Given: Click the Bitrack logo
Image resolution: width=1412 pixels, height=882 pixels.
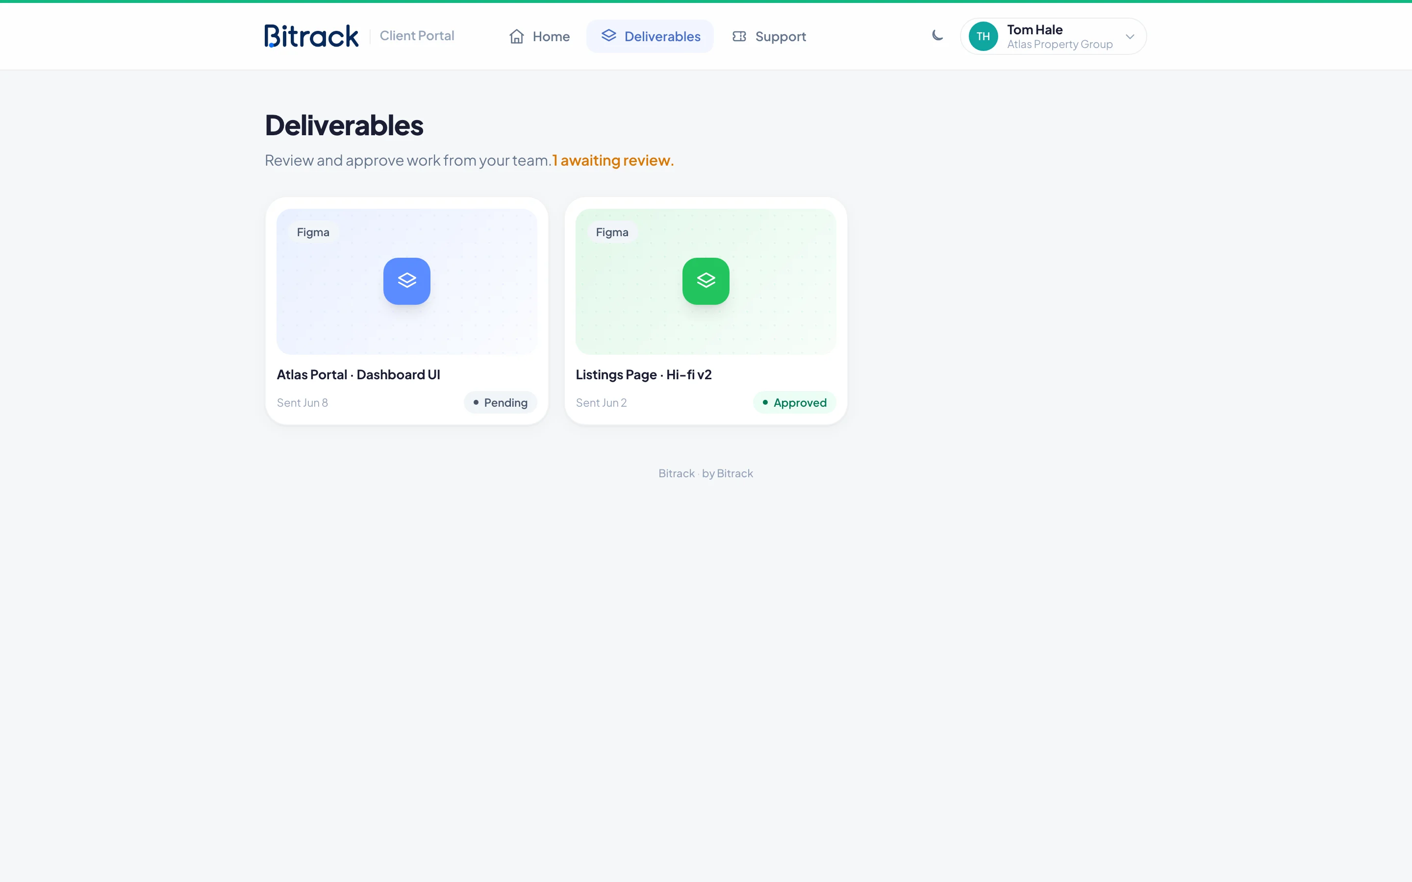Looking at the screenshot, I should 311,36.
